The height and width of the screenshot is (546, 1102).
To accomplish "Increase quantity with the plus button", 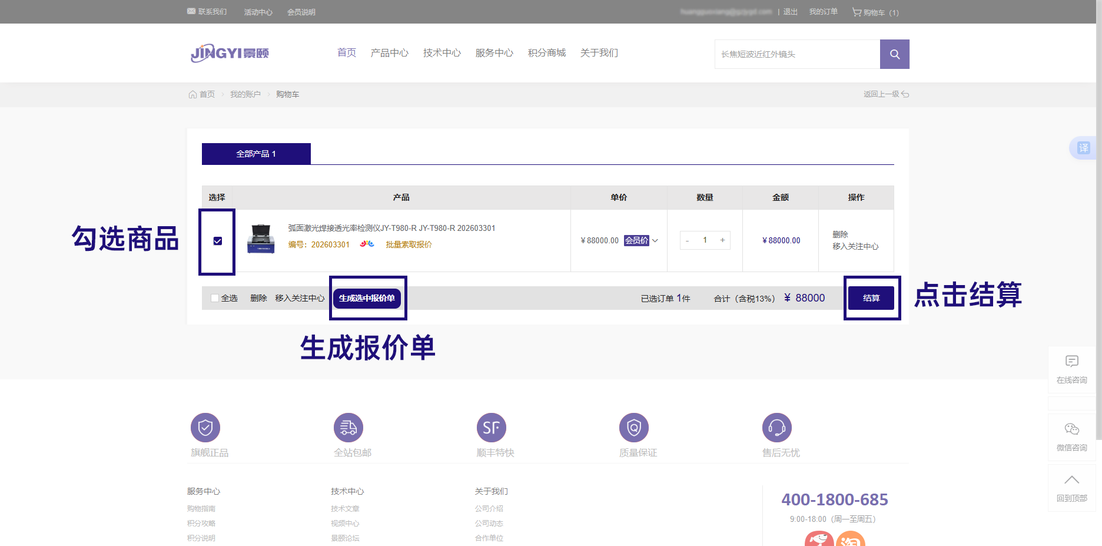I will pos(722,240).
